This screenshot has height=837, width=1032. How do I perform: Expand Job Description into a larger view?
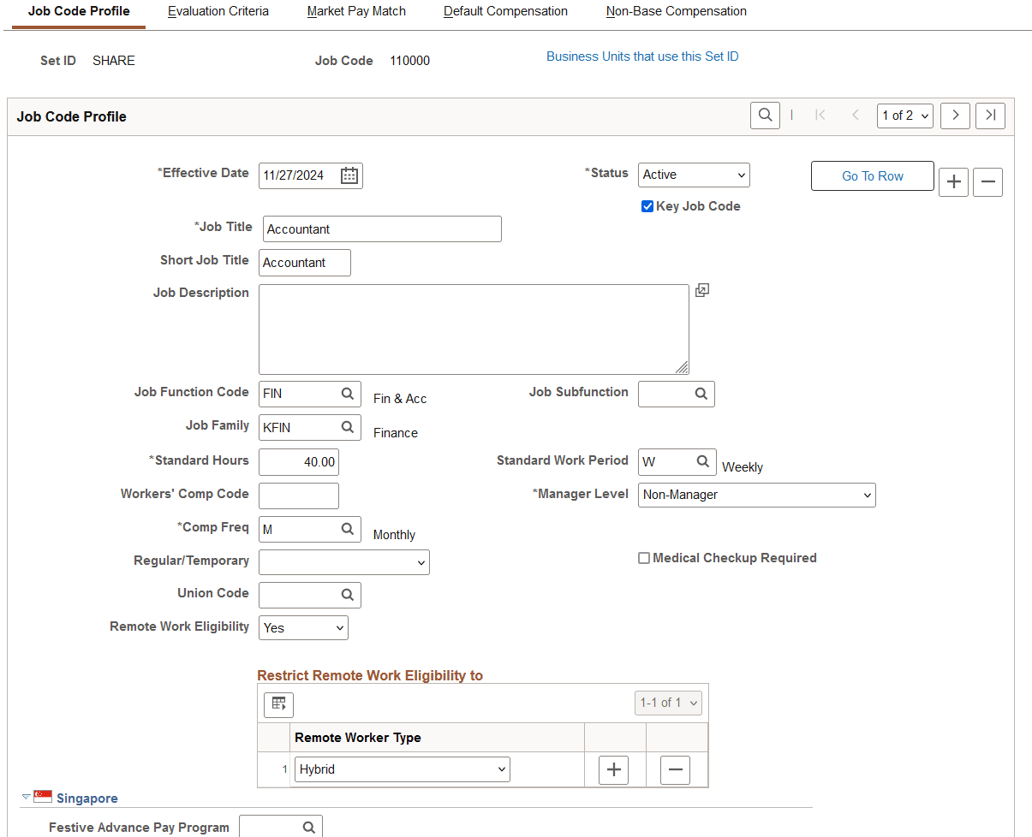click(x=702, y=290)
